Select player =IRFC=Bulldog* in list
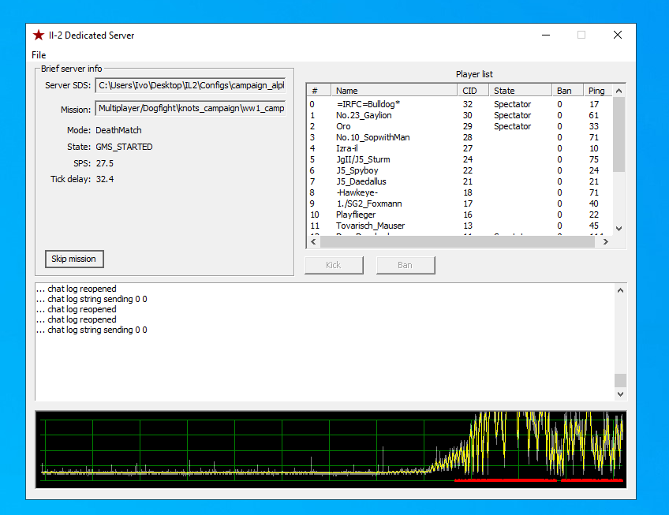The width and height of the screenshot is (669, 515). (x=368, y=104)
